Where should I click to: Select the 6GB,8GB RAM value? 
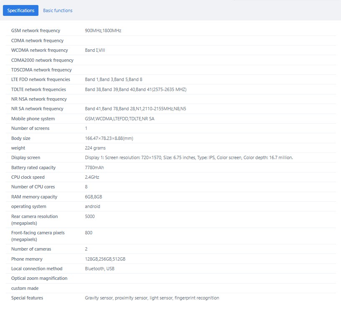coord(94,197)
